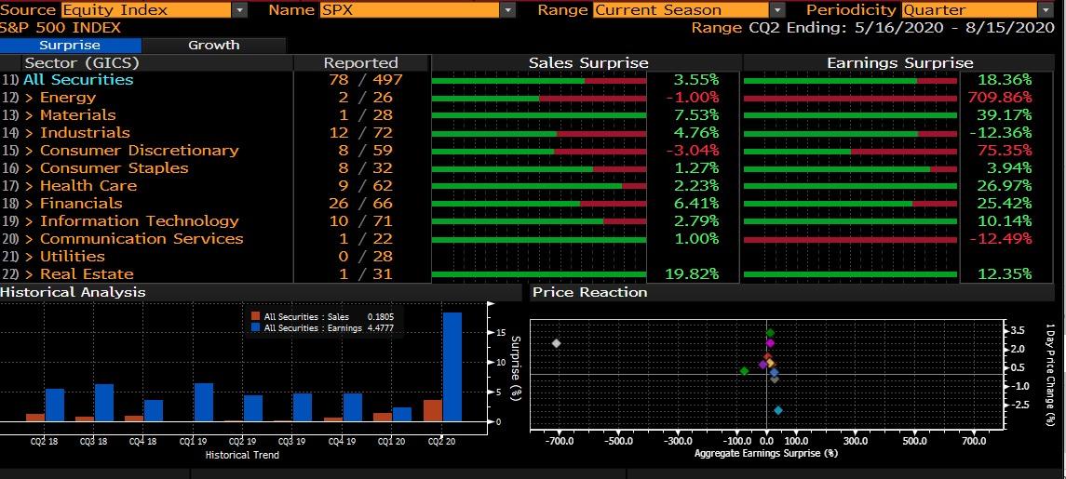1066x479 pixels.
Task: Click Communication Services earnings surprise -12.49%
Action: point(1000,238)
